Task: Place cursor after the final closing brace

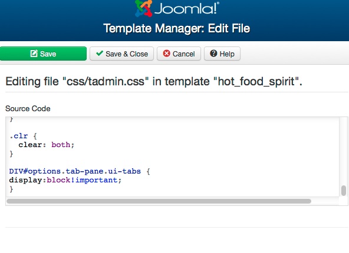Action: coord(14,189)
